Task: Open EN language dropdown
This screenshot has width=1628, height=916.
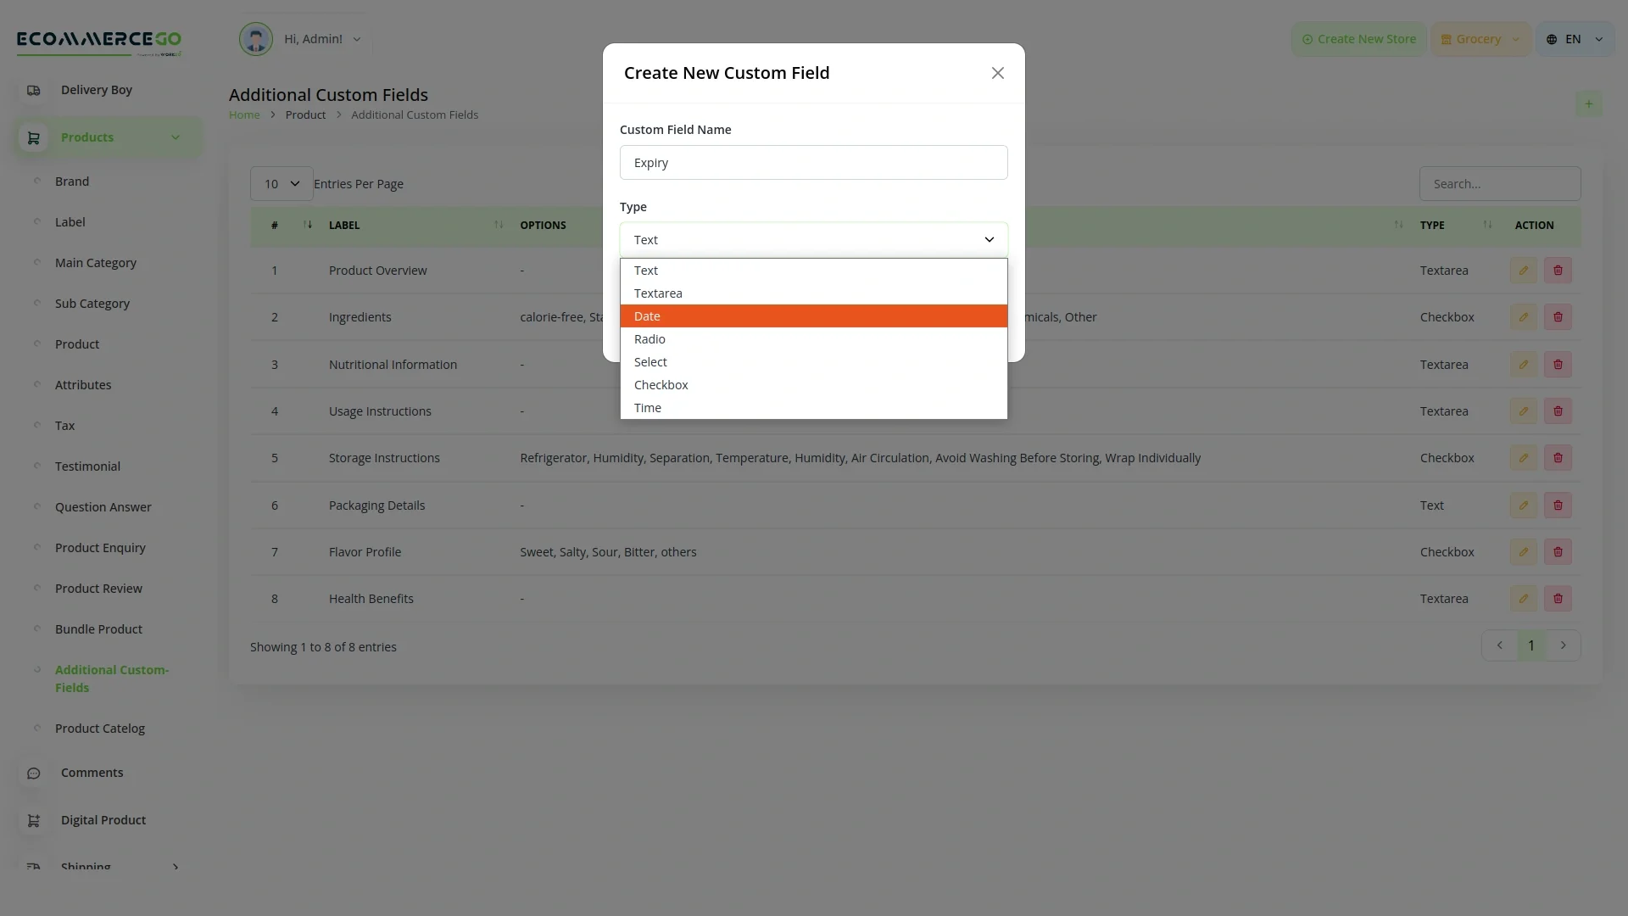Action: tap(1575, 39)
